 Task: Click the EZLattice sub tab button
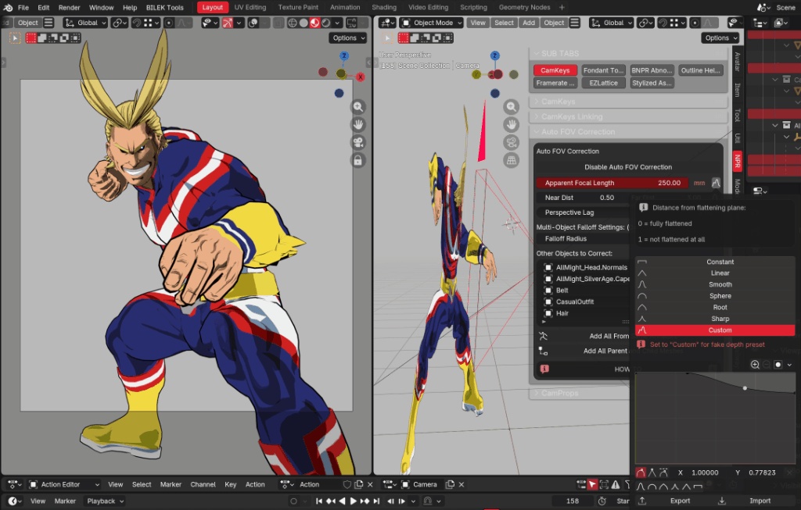[603, 83]
